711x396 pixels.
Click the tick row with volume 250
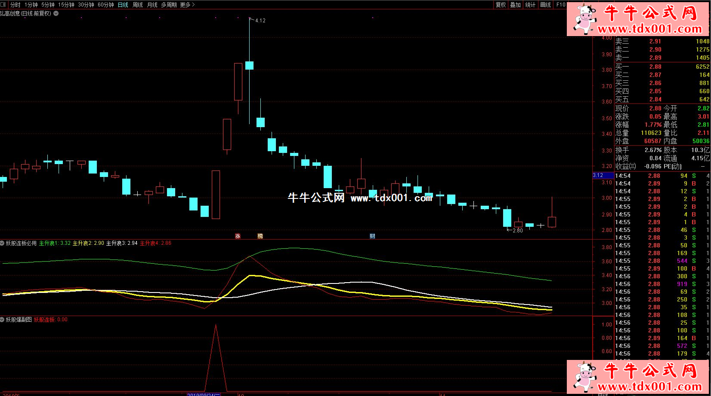[x=662, y=299]
